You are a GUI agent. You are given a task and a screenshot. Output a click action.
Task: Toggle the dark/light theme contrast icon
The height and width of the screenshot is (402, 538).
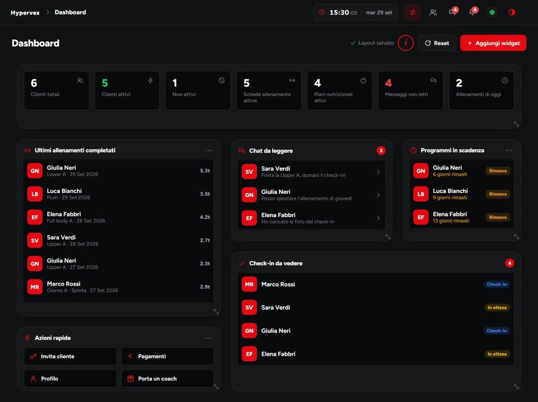(x=512, y=12)
